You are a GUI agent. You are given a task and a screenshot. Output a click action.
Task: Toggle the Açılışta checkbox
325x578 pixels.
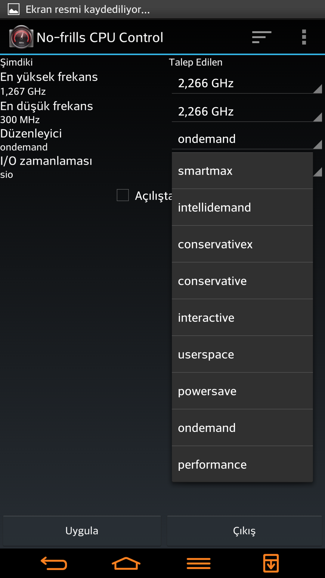click(x=123, y=195)
